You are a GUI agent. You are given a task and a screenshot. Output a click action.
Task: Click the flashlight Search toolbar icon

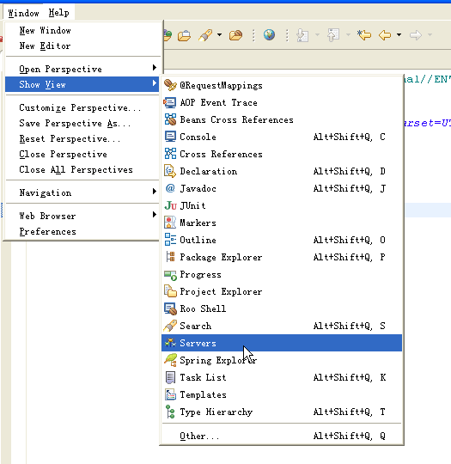click(x=205, y=35)
